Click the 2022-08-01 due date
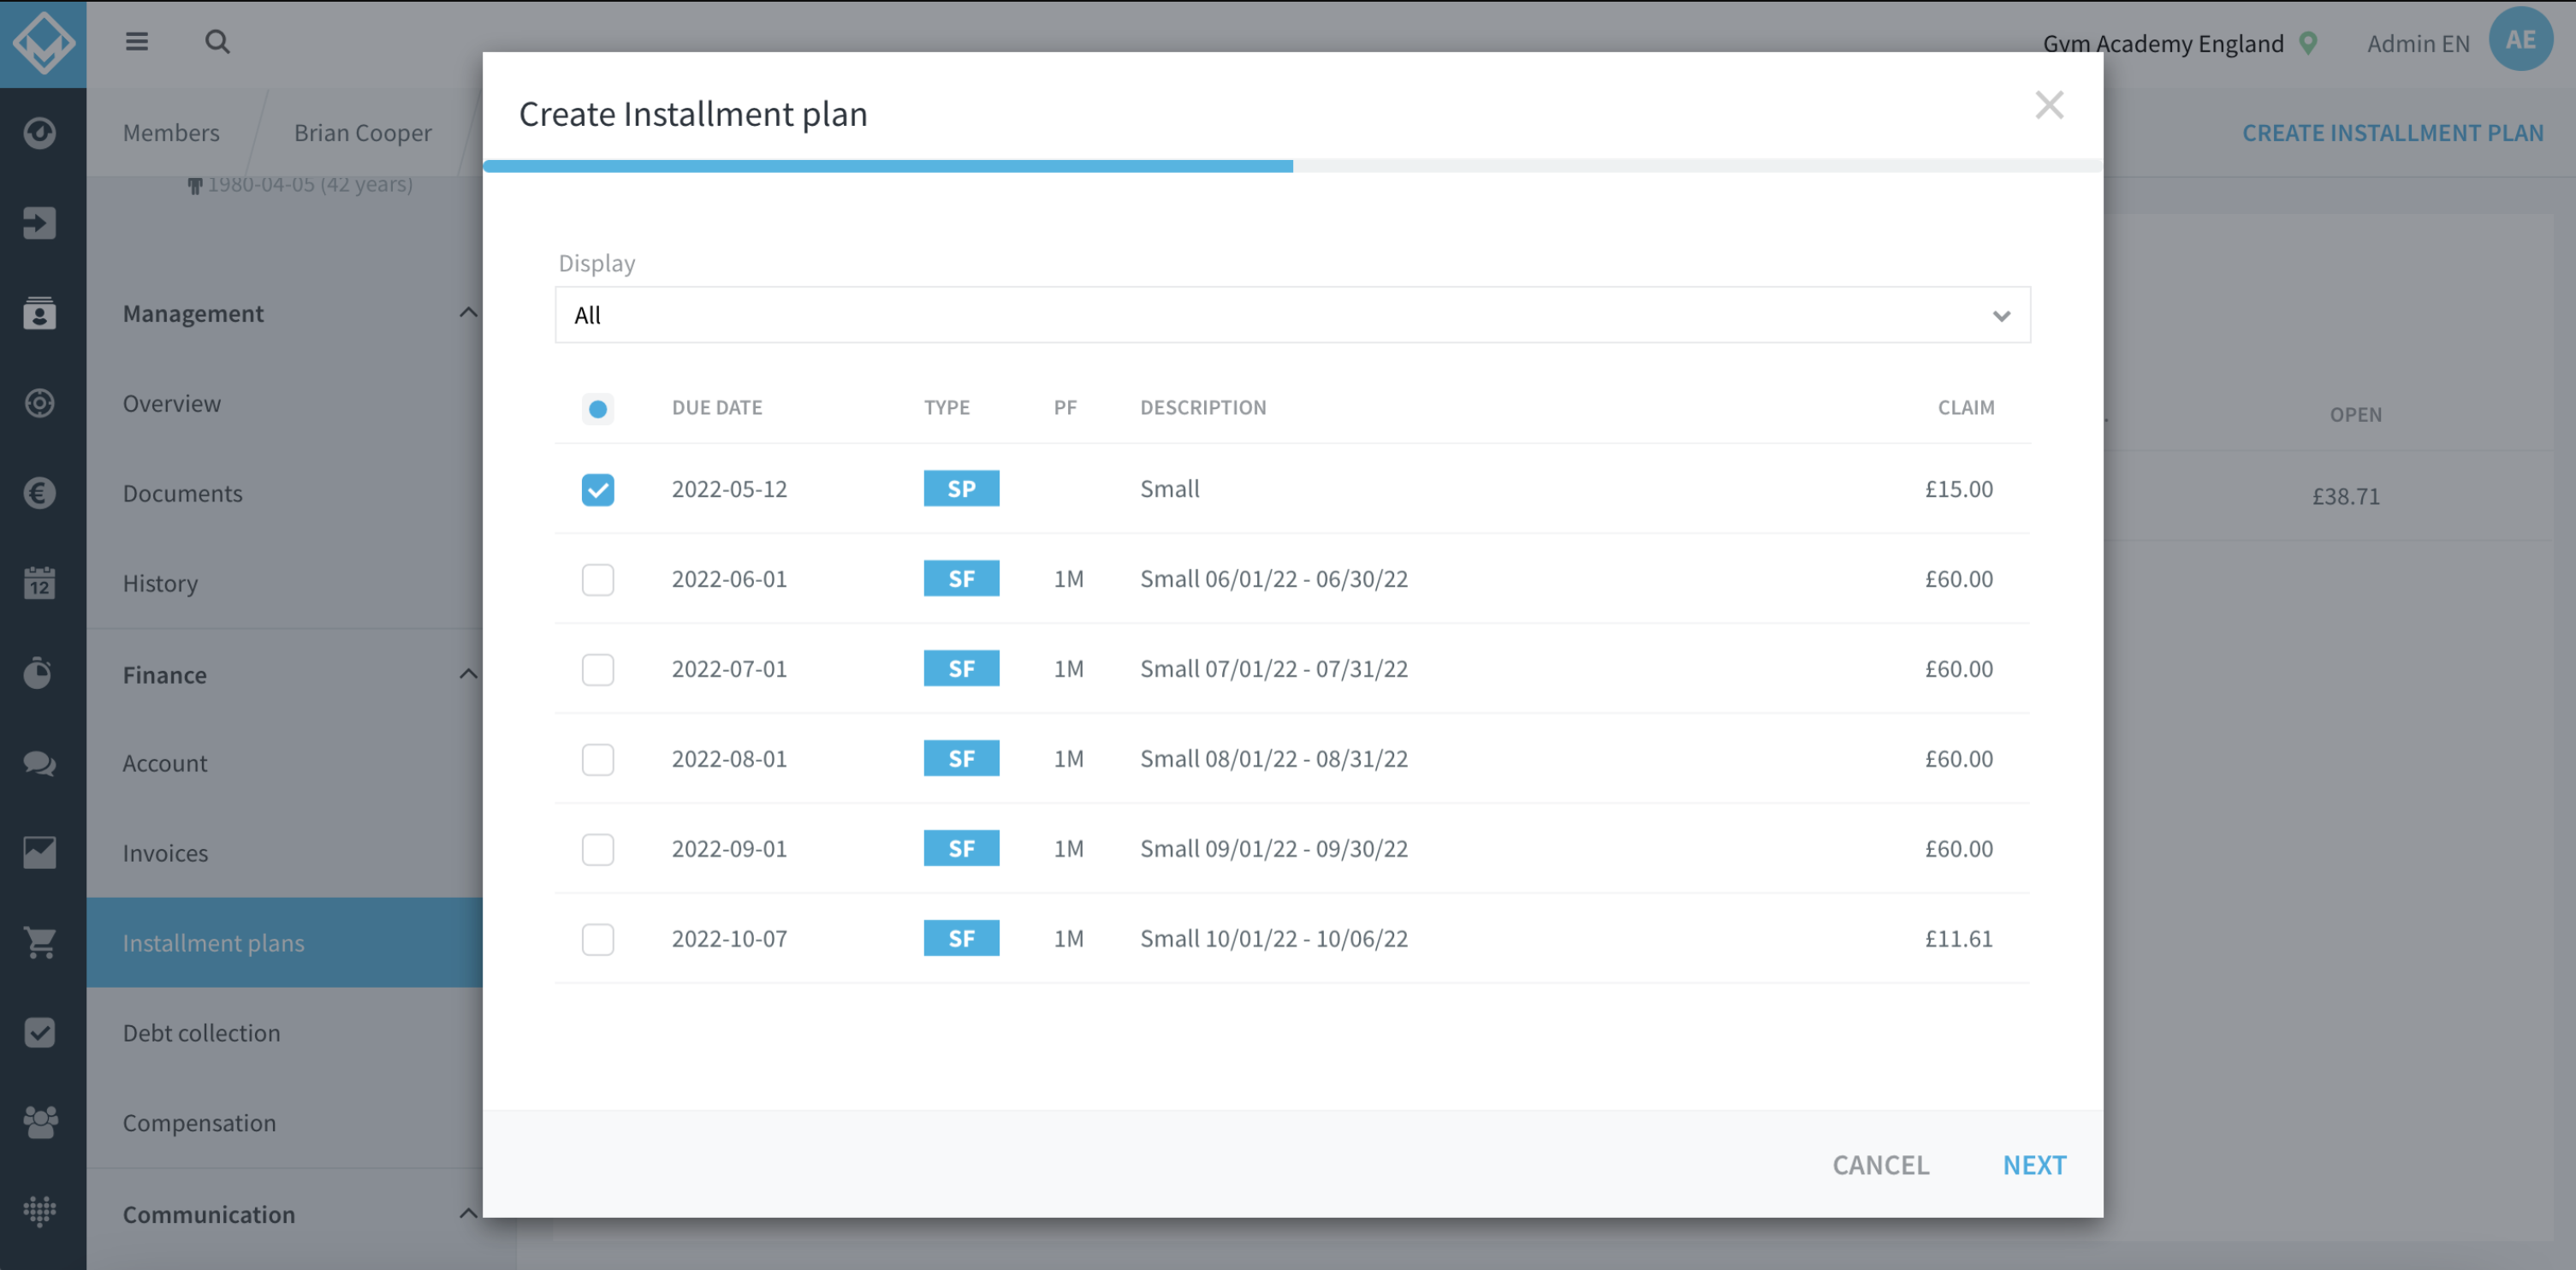The image size is (2576, 1270). tap(729, 758)
